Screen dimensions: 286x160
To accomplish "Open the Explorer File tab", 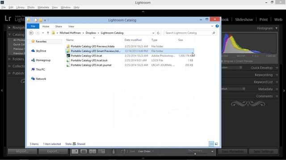I will point(33,26).
